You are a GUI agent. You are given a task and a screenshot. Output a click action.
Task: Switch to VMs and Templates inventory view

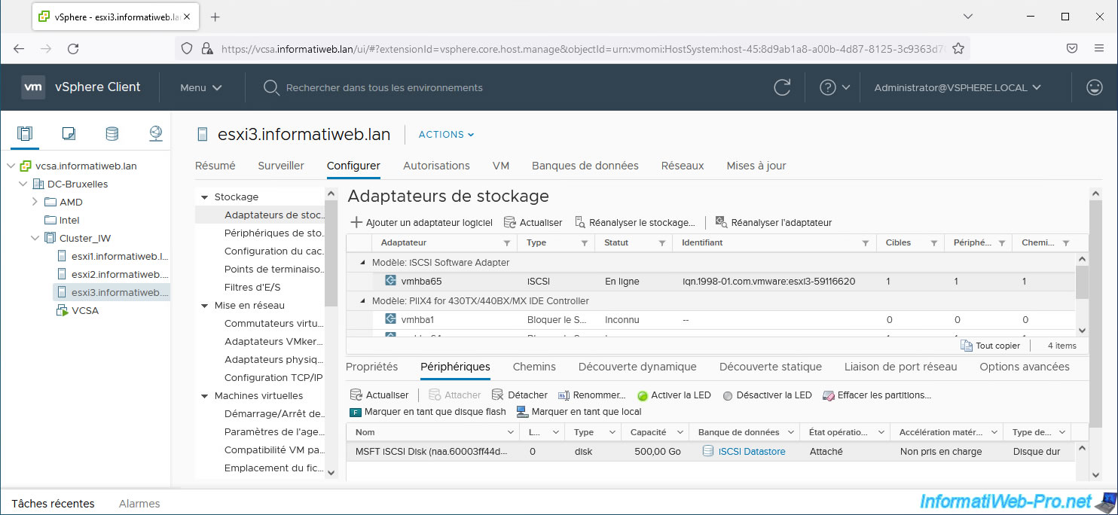(x=69, y=134)
